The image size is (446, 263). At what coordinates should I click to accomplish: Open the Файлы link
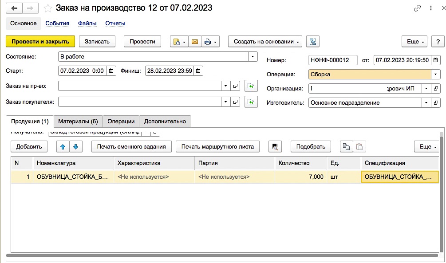click(87, 24)
